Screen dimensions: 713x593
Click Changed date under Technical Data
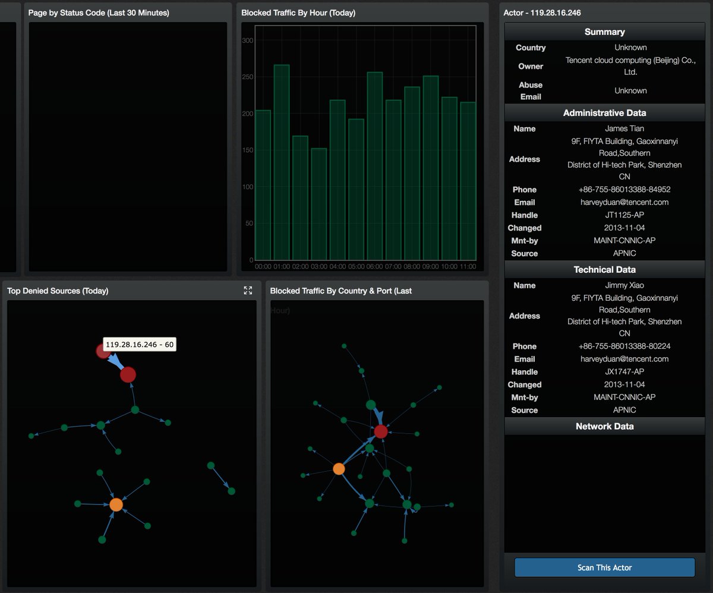coord(624,385)
